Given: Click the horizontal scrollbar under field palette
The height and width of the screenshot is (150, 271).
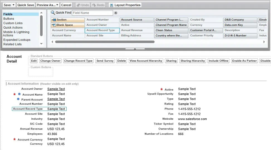Looking at the screenshot, I should [105, 42].
